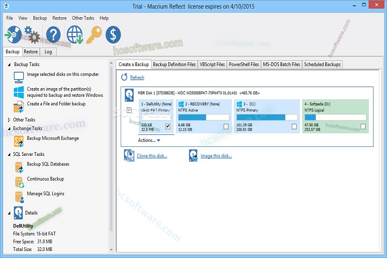Collapse the Backup Tasks section
Screen dimensions: 387x258
tap(9, 64)
